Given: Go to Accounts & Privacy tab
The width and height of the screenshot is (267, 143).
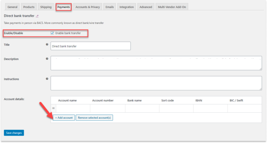Looking at the screenshot, I should 88,7.
